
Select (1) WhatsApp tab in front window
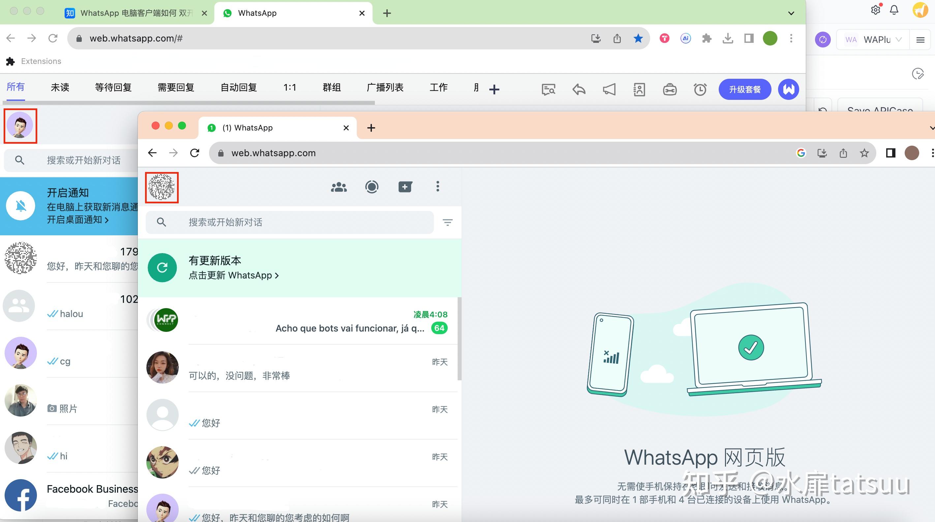click(278, 128)
